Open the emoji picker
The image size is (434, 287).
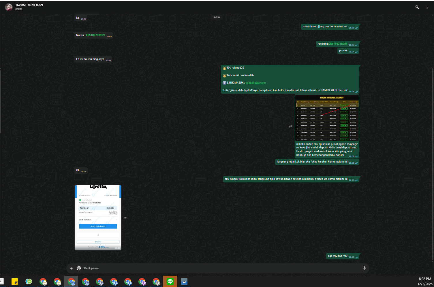[79, 268]
